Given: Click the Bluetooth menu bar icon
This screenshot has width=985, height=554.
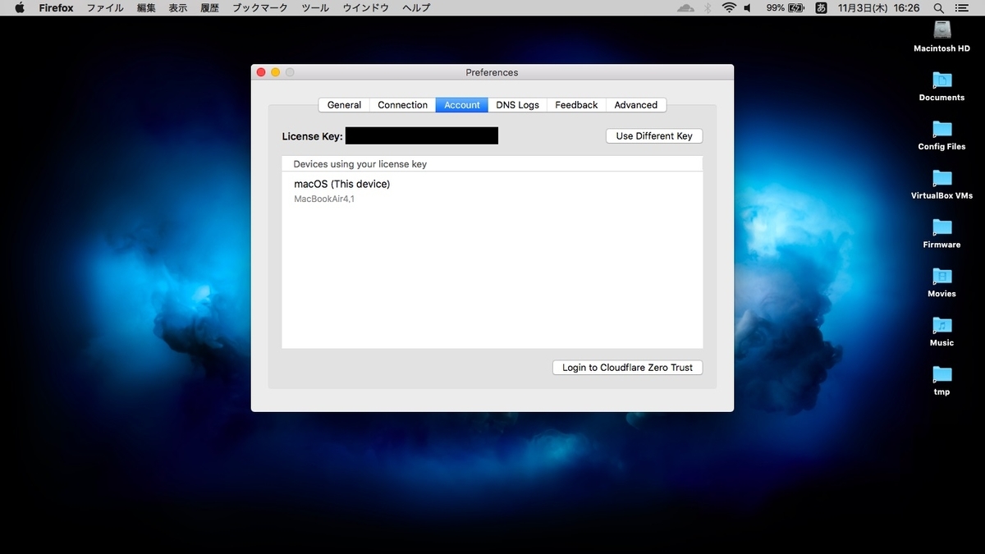Looking at the screenshot, I should point(708,7).
